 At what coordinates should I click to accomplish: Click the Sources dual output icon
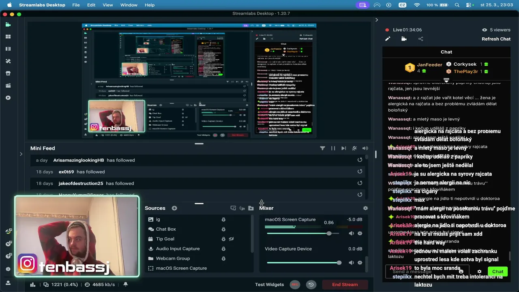tap(233, 208)
